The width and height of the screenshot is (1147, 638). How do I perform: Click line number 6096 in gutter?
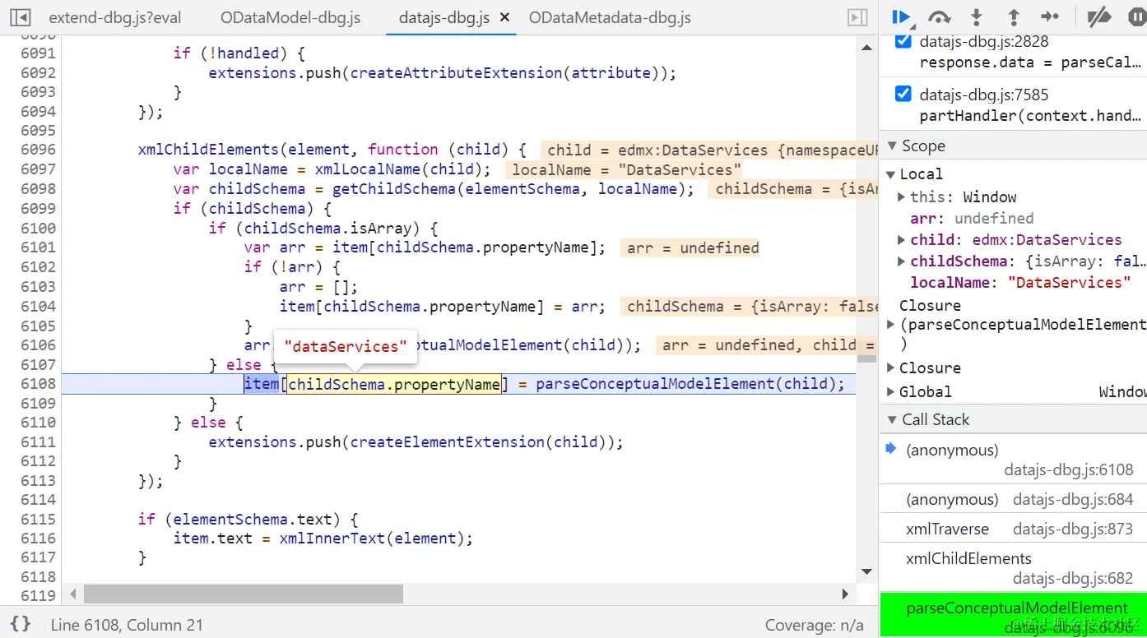tap(38, 150)
